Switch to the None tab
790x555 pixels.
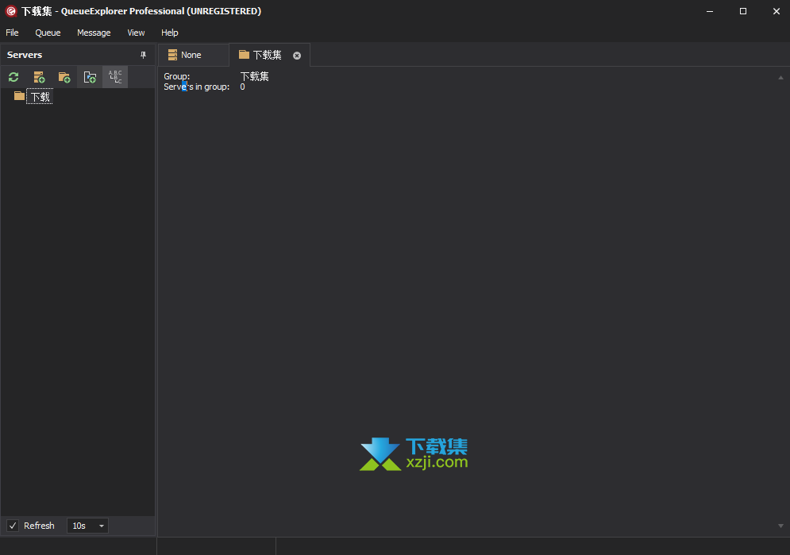tap(193, 55)
